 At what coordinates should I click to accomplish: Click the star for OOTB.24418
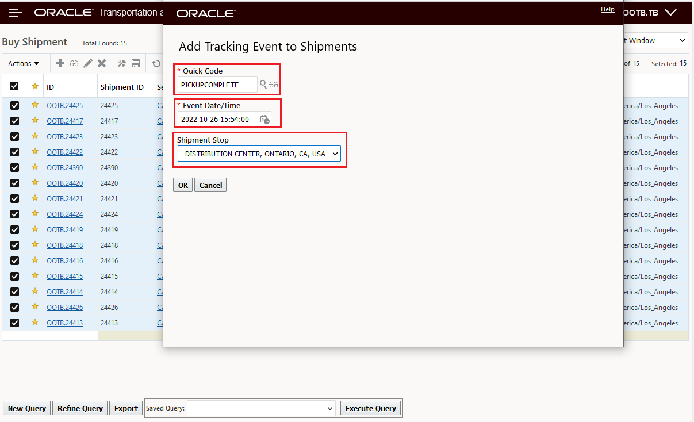[x=35, y=245]
